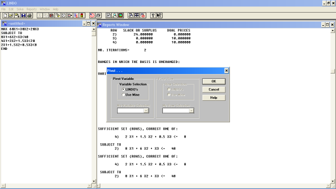Confirm the Pivot dialog with OK
The width and height of the screenshot is (336, 189).
pyautogui.click(x=214, y=81)
